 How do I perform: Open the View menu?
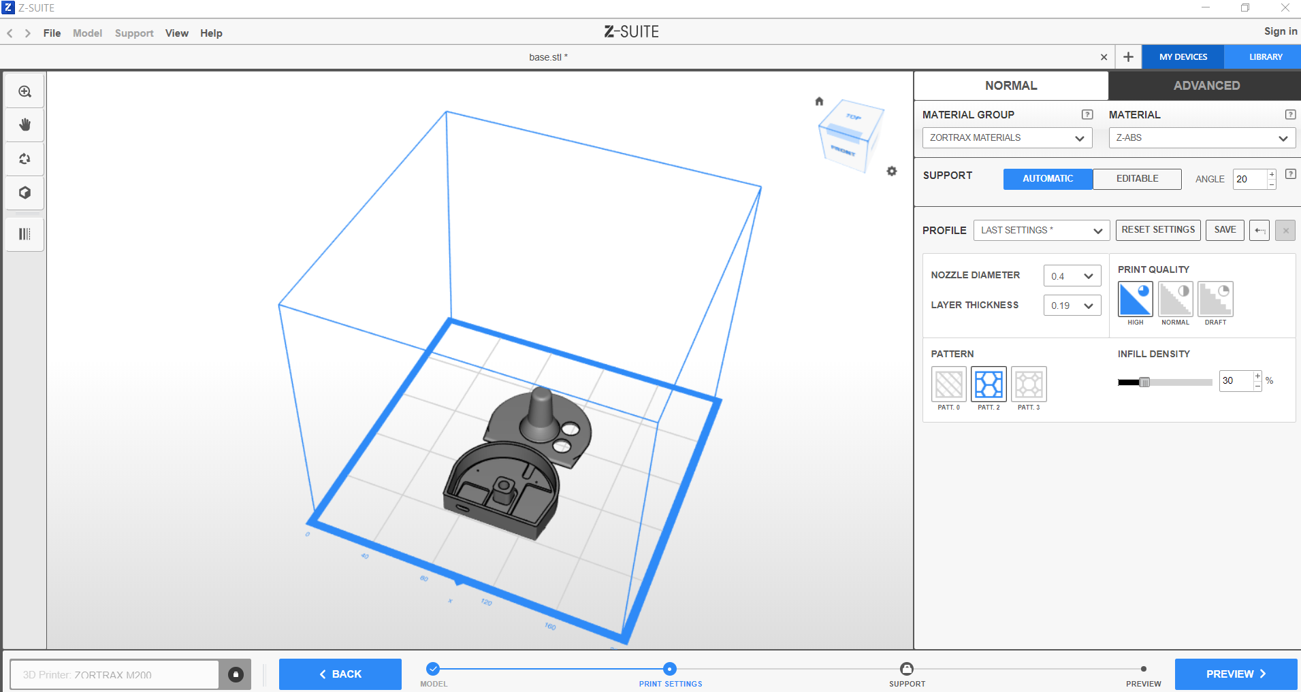click(177, 33)
